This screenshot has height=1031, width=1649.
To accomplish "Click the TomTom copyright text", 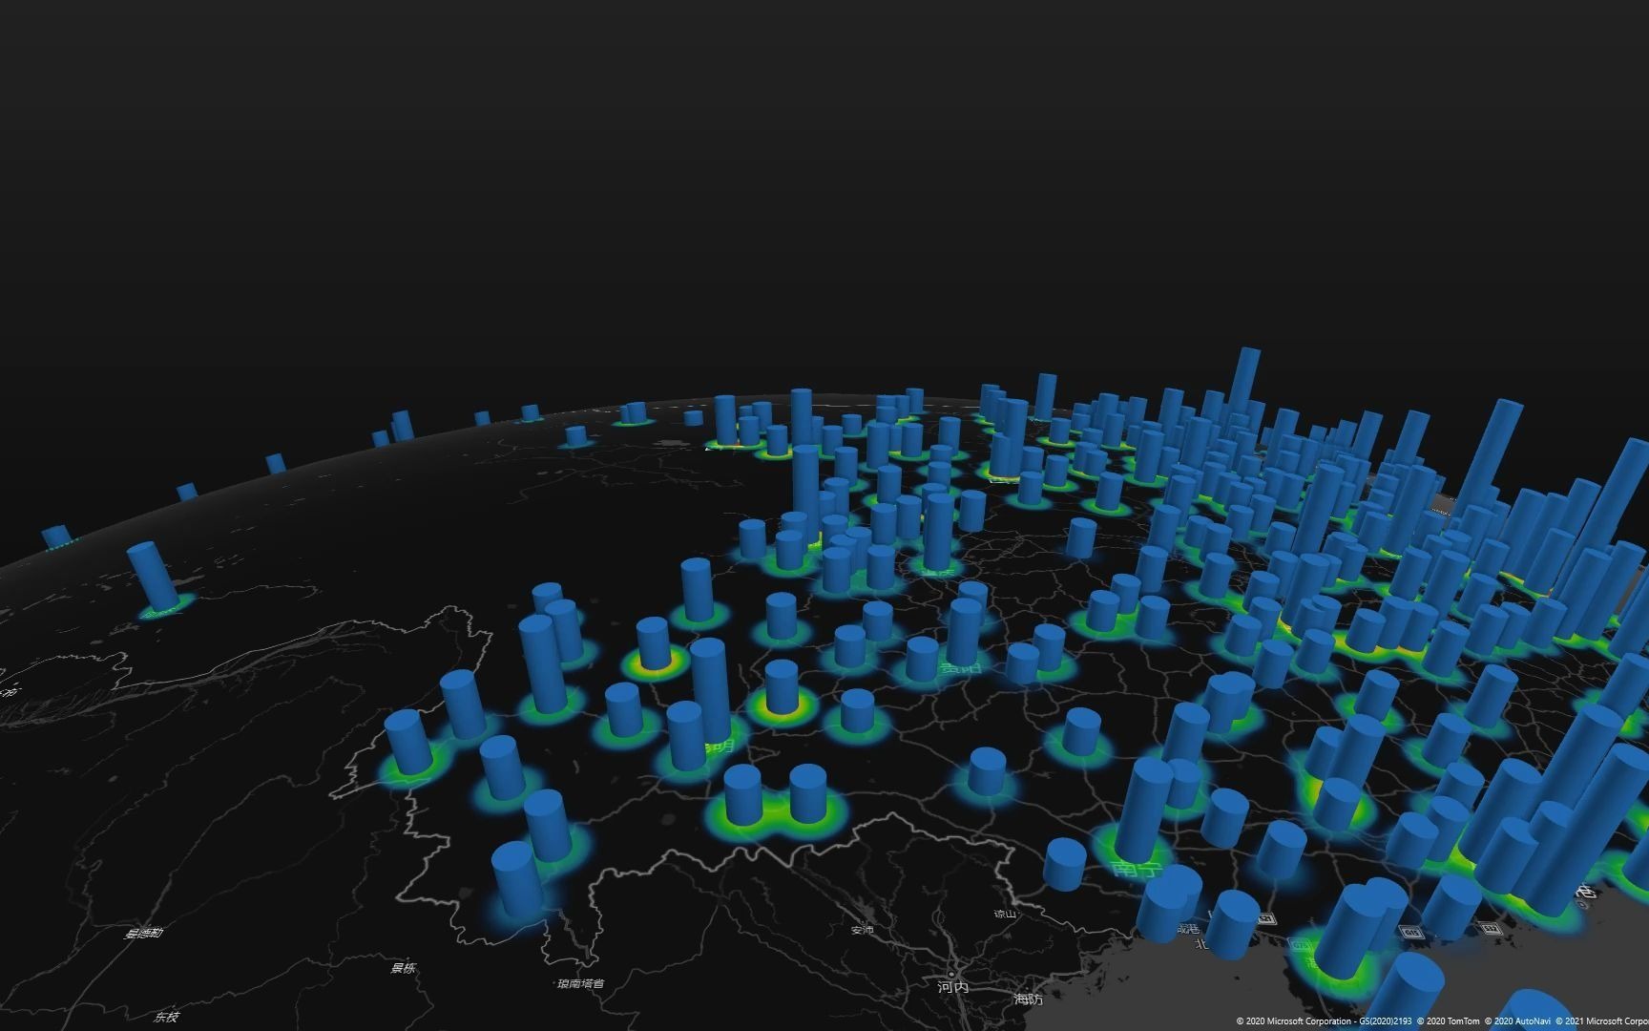I will 1449,1021.
